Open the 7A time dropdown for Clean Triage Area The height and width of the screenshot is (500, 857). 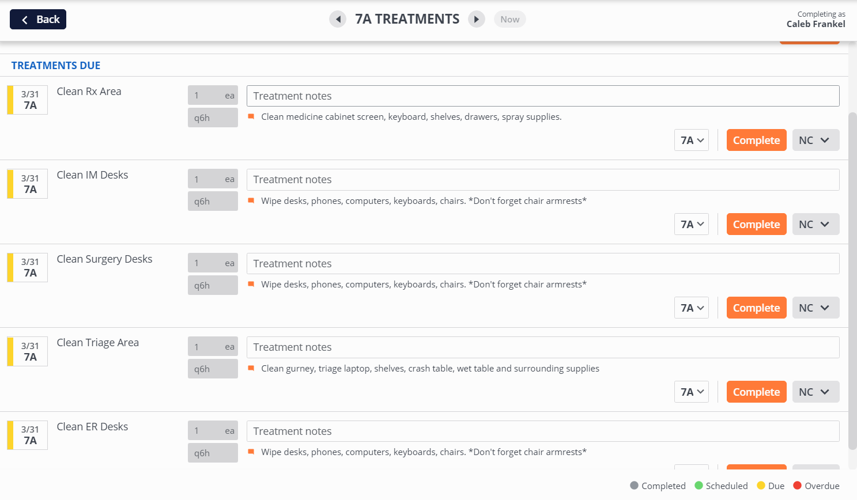click(x=692, y=392)
